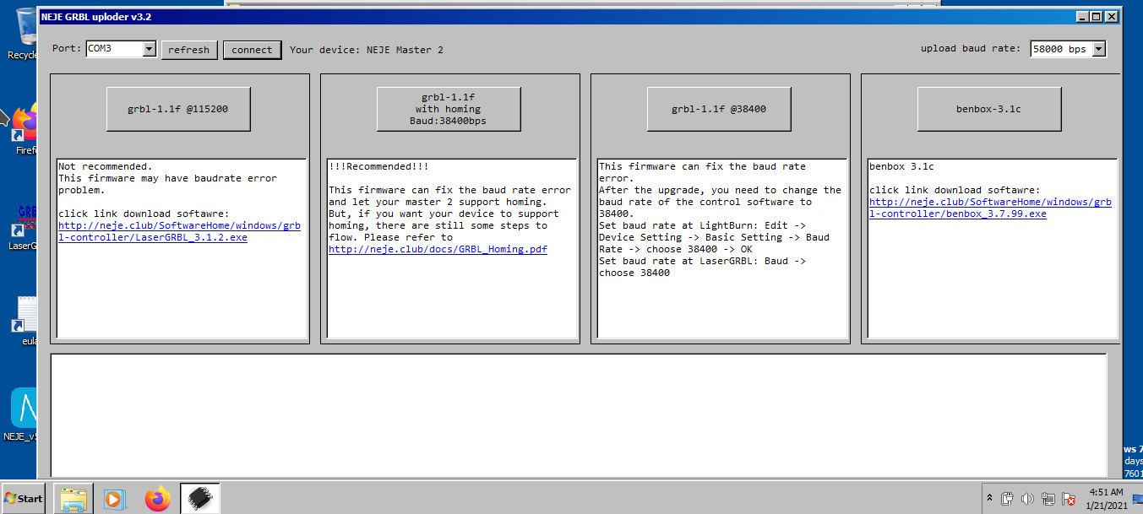Viewport: 1143px width, 514px height.
Task: Show hidden system tray icons
Action: (x=989, y=499)
